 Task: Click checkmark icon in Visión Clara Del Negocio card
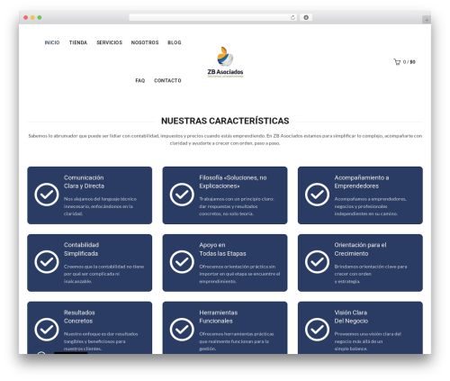click(x=317, y=330)
